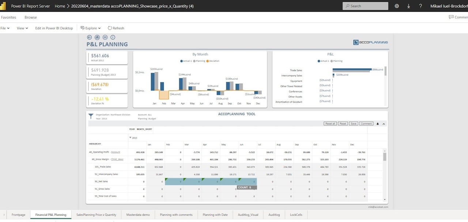
Task: Toggle Actual-1 legend series in By Month
Action: click(x=186, y=61)
